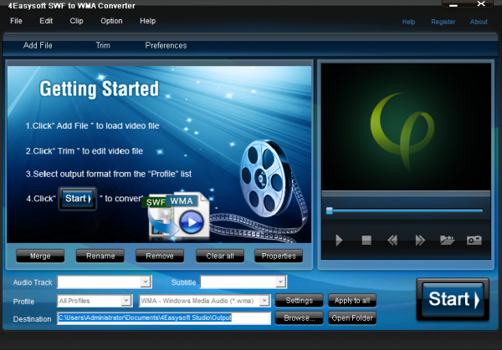
Task: Click the Merge button
Action: [40, 256]
